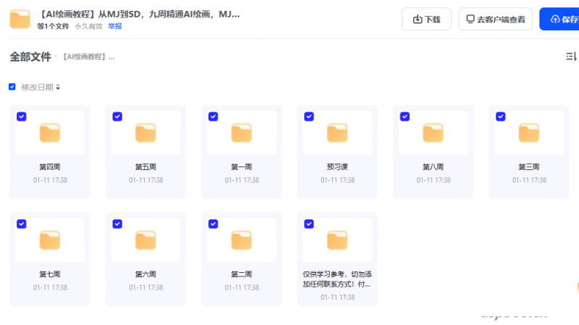The height and width of the screenshot is (325, 579).
Task: Uncheck the 第八周 folder checkbox
Action: point(405,117)
